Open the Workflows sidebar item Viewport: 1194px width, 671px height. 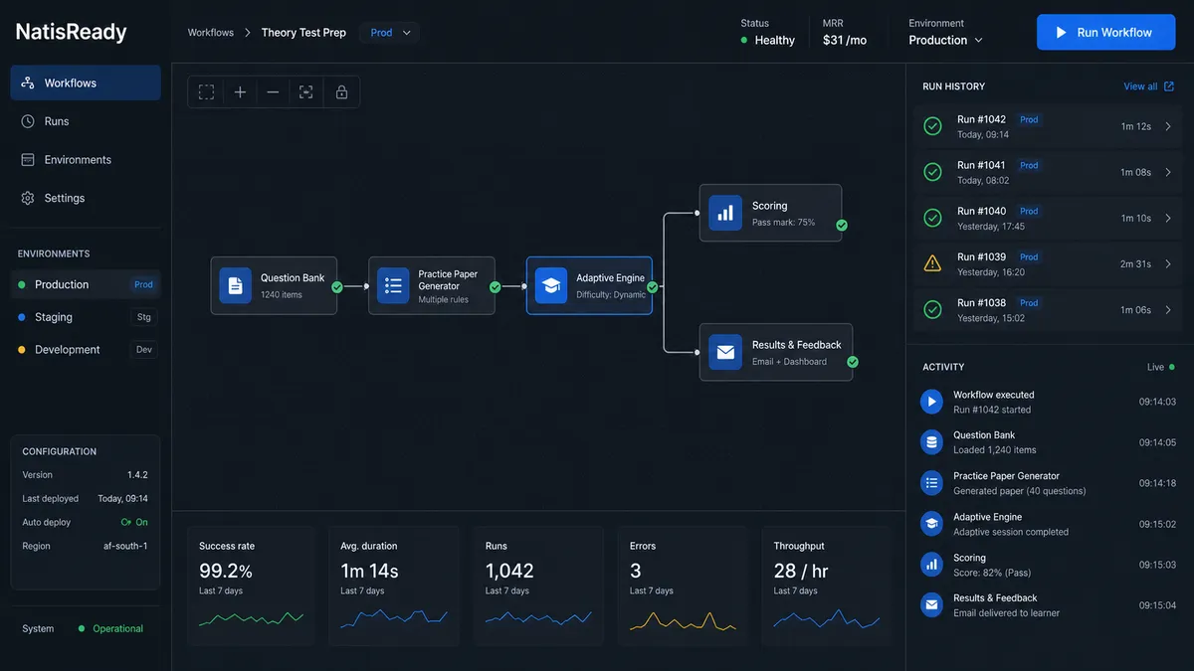point(86,83)
